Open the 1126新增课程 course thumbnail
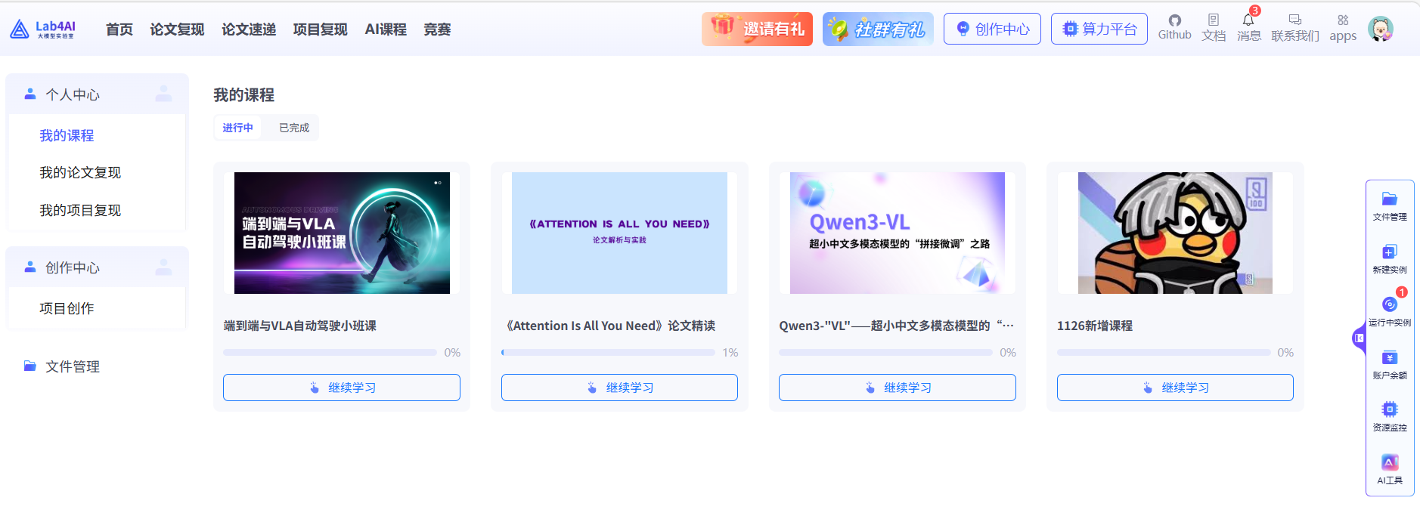This screenshot has width=1420, height=525. coord(1174,233)
